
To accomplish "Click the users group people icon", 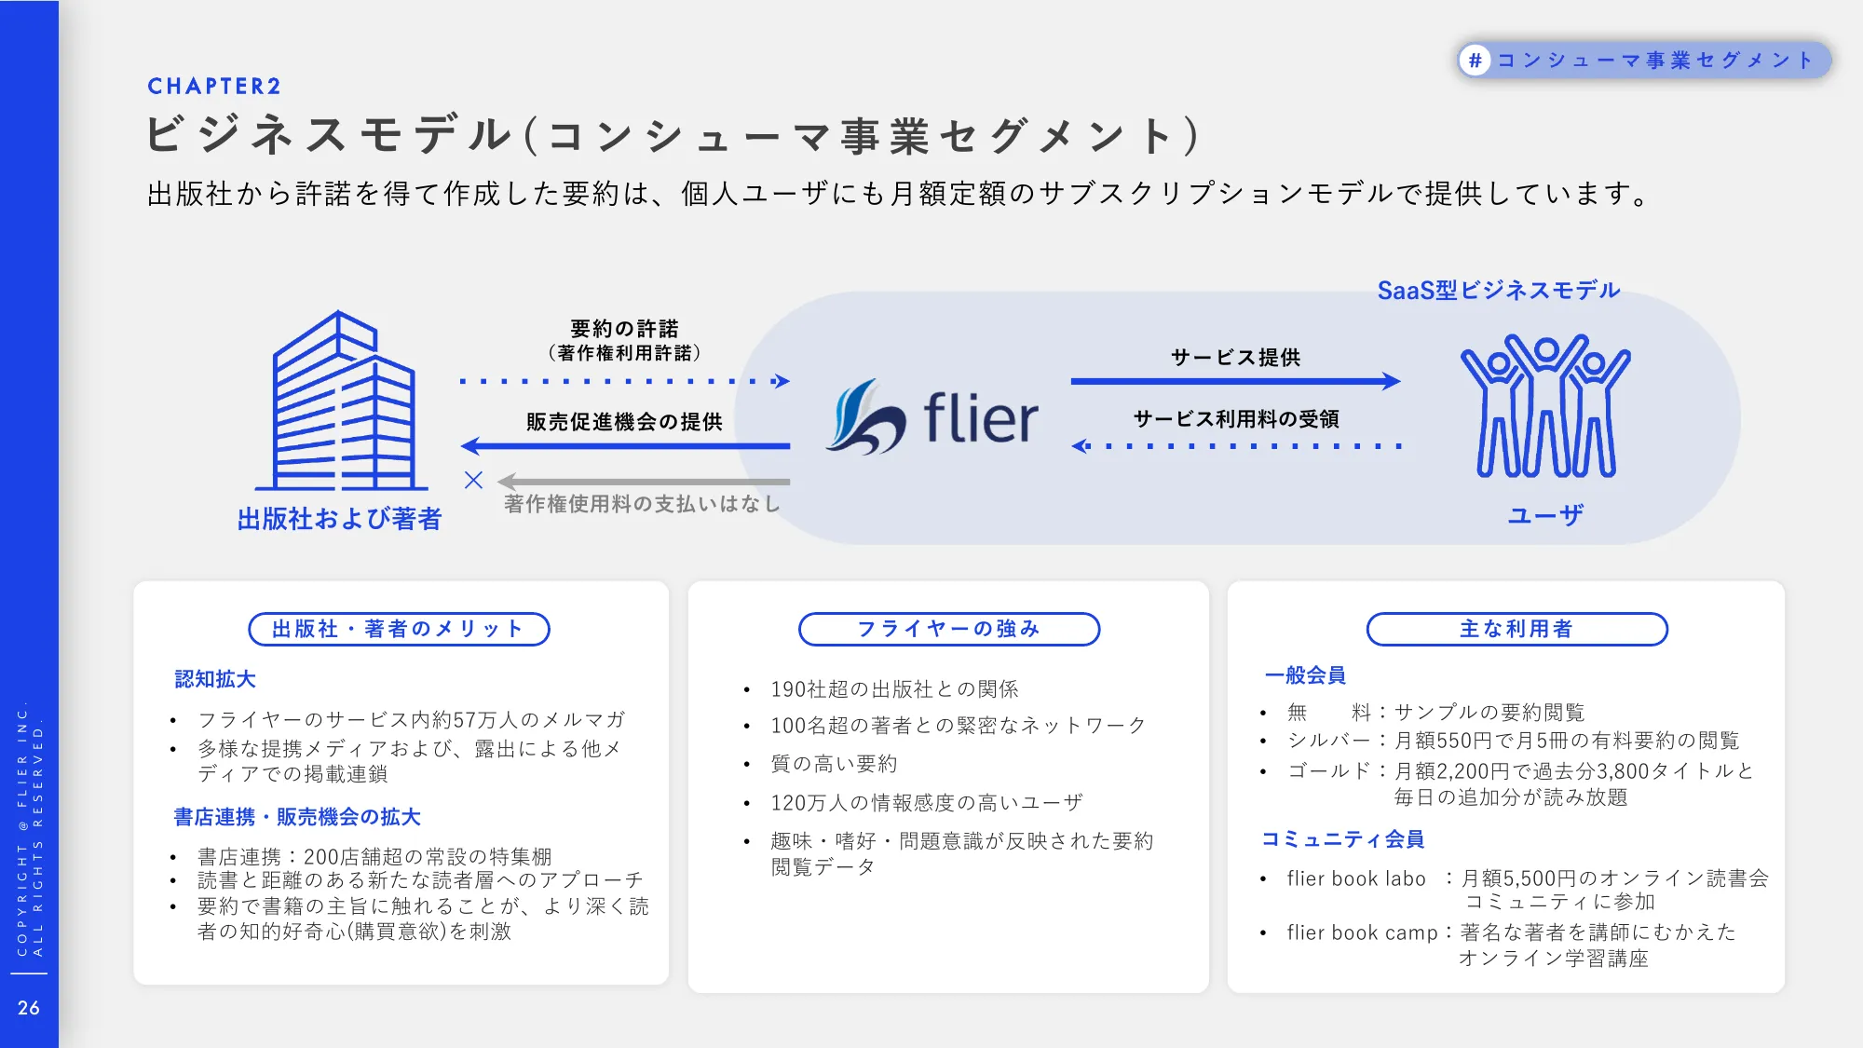I will pos(1545,406).
